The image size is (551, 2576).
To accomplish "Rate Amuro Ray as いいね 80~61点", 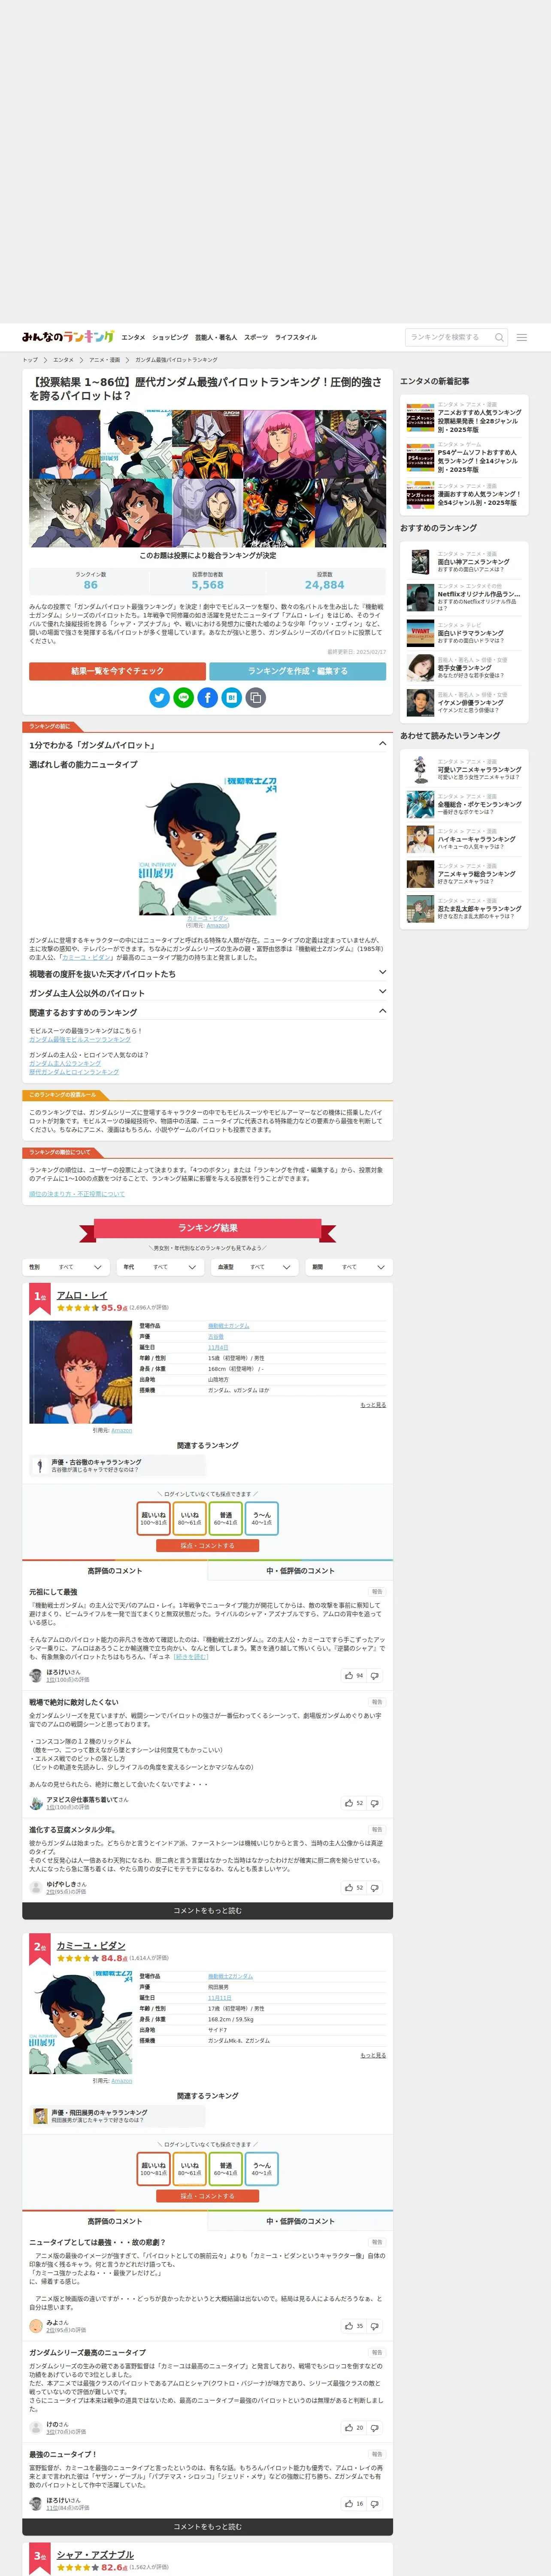I will (190, 1518).
